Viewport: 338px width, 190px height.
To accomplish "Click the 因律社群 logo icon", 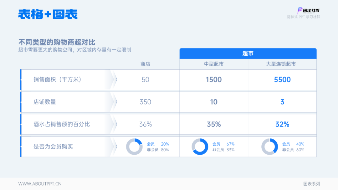I will coord(300,10).
